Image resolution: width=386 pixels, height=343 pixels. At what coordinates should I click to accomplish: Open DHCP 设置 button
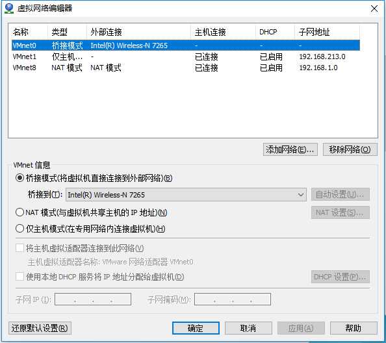(x=341, y=277)
